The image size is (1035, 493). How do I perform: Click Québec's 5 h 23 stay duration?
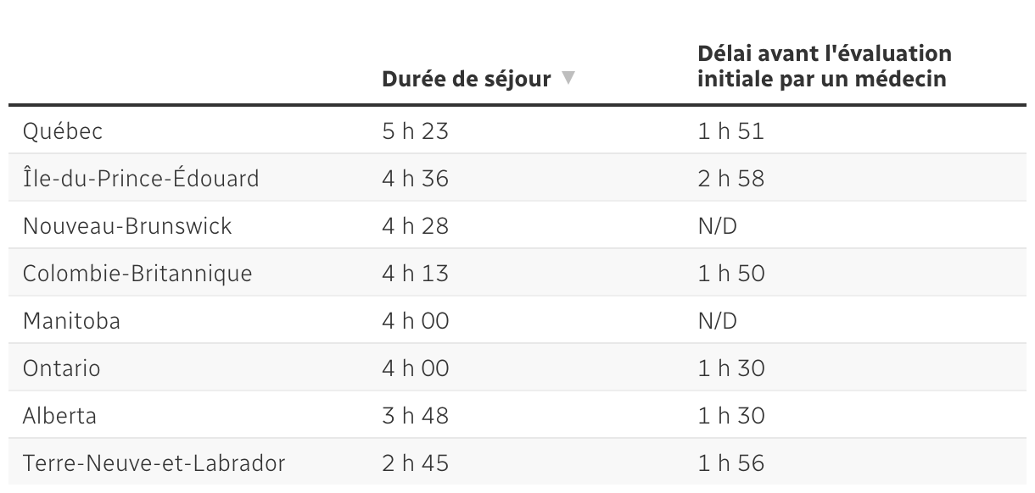click(416, 131)
